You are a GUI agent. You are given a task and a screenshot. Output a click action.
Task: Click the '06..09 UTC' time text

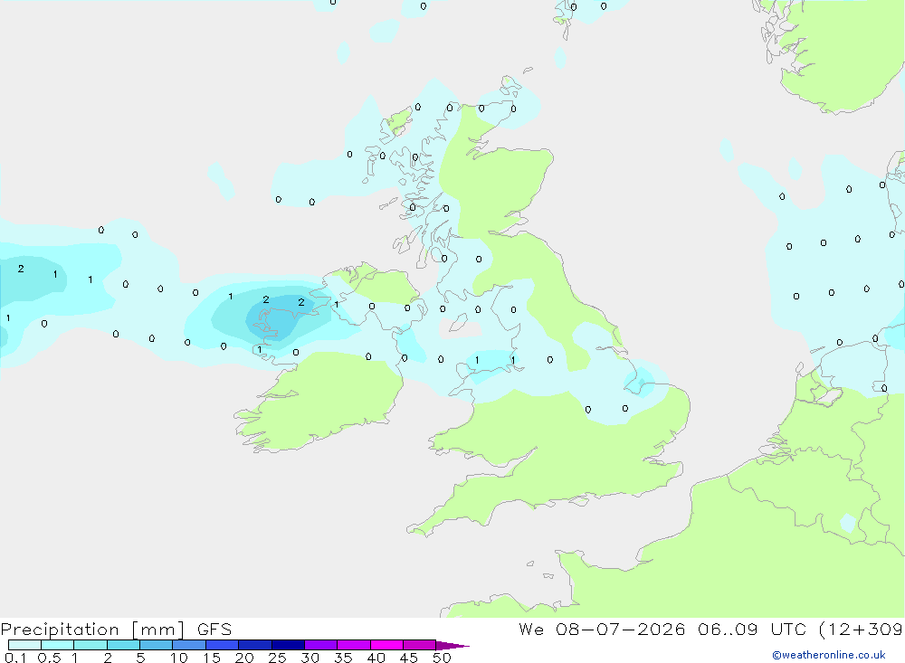coord(751,630)
